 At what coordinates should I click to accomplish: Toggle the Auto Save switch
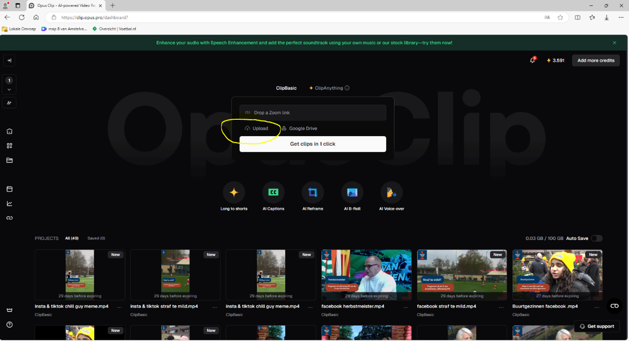click(x=597, y=239)
